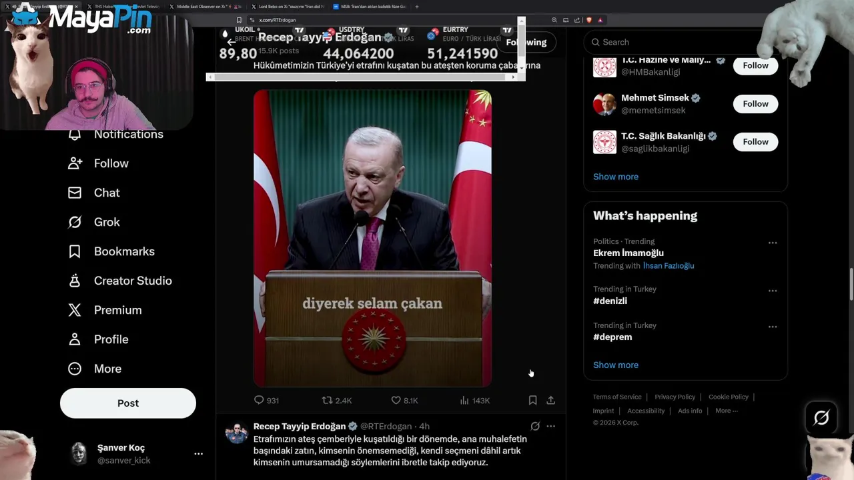This screenshot has width=854, height=480.
Task: Click the Recep Tayyip Erdoğan post avatar
Action: coord(236,432)
